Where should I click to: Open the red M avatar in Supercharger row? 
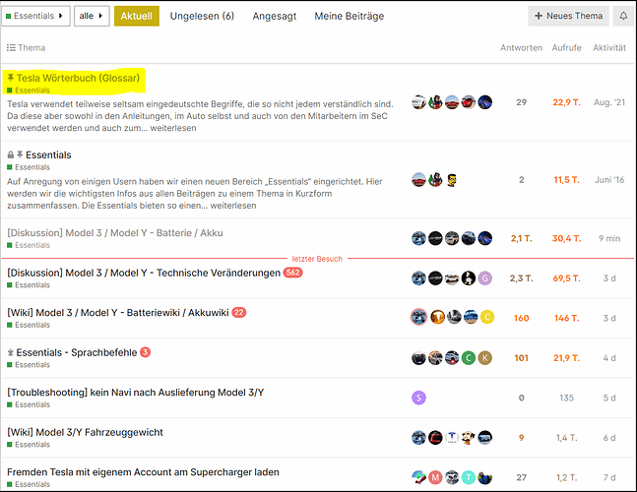point(435,477)
